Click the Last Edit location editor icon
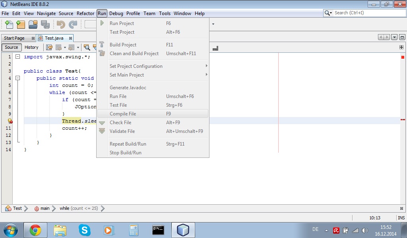The height and width of the screenshot is (238, 407). (x=49, y=47)
